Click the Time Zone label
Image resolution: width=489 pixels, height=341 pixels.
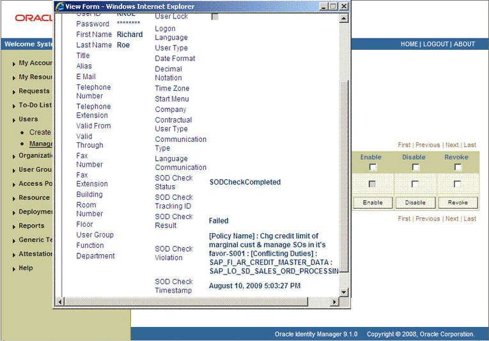pyautogui.click(x=172, y=88)
